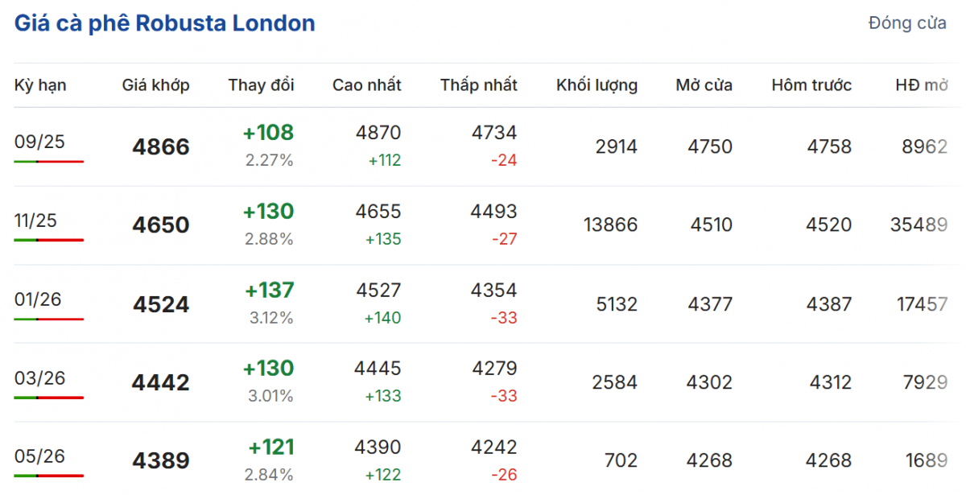
Task: Click the Mở cửa column header
Action: [x=704, y=85]
